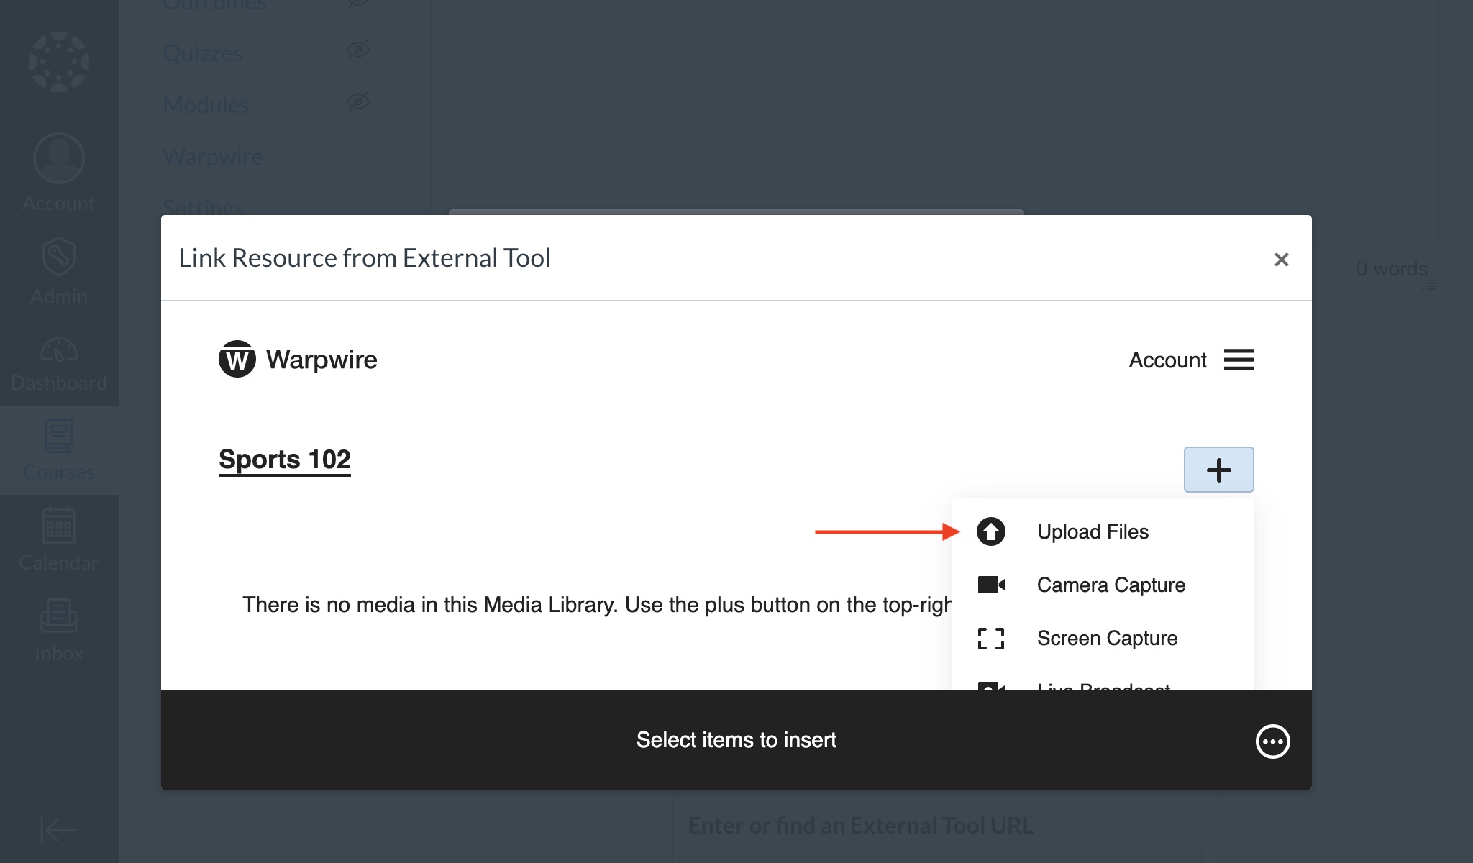Click Select items to insert bar
The image size is (1473, 863).
click(736, 740)
